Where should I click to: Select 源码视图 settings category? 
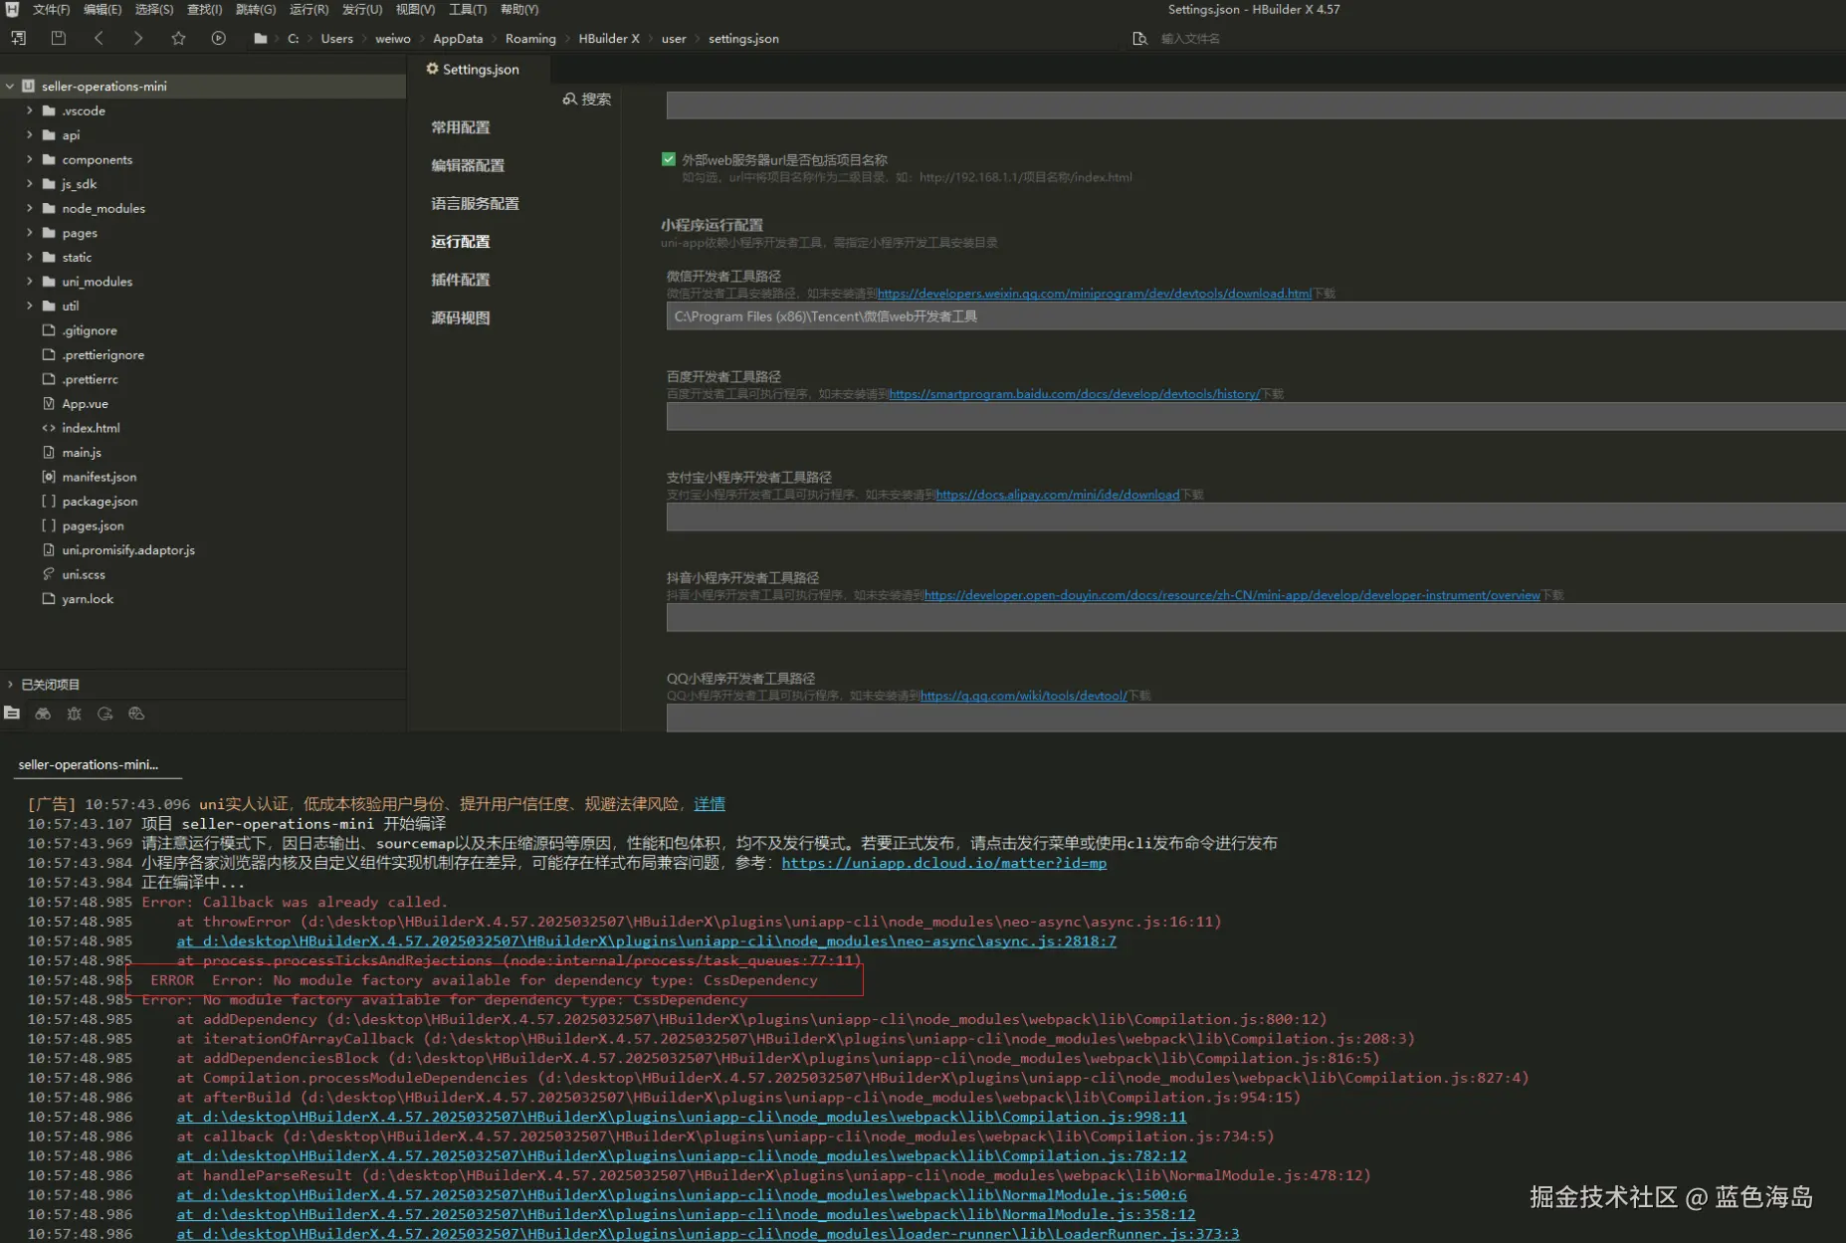[461, 317]
